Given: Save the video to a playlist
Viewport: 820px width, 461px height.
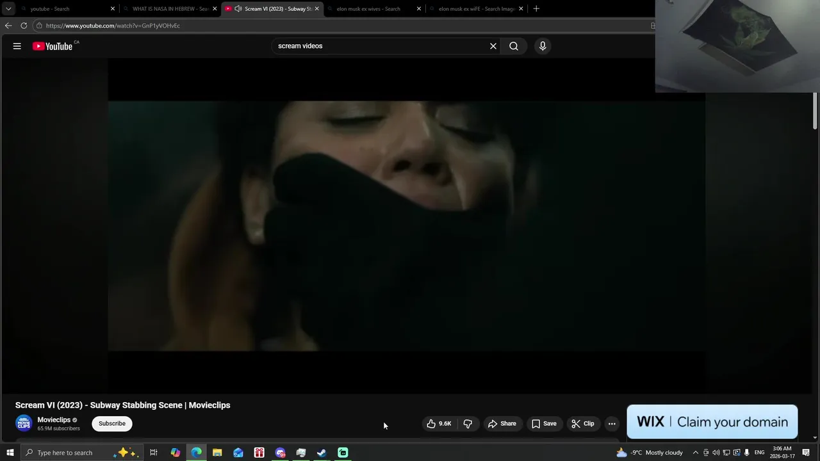Looking at the screenshot, I should point(544,423).
